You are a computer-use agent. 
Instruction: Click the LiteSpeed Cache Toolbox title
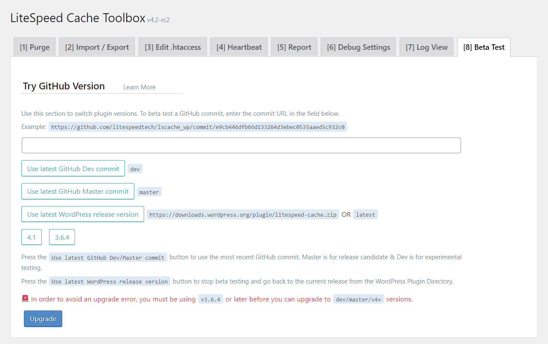click(78, 18)
